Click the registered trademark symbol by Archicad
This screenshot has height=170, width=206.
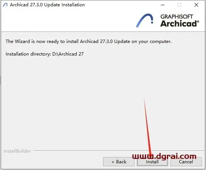click(198, 21)
